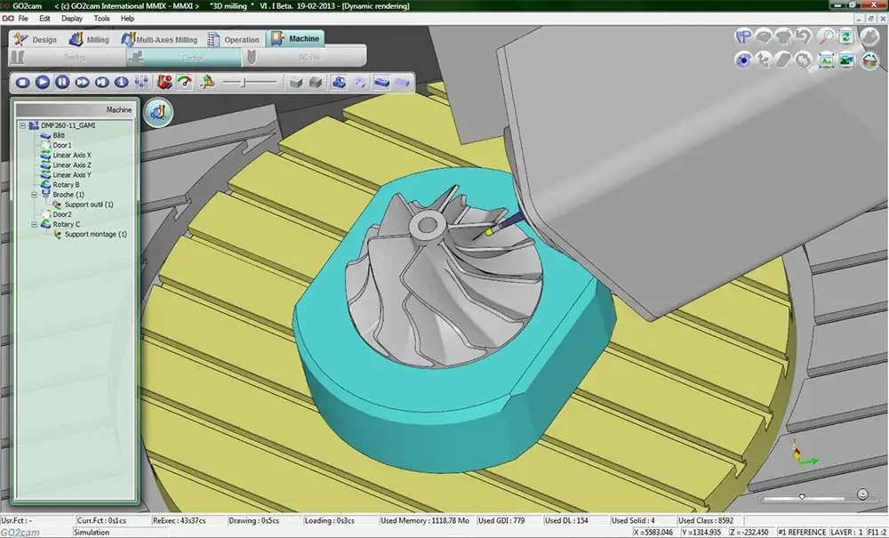889x538 pixels.
Task: Click the fast-forward simulation icon
Action: [x=82, y=82]
